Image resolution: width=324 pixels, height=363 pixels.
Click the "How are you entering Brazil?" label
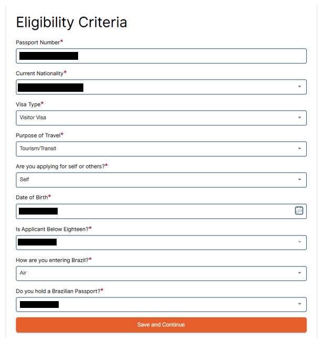(x=52, y=260)
